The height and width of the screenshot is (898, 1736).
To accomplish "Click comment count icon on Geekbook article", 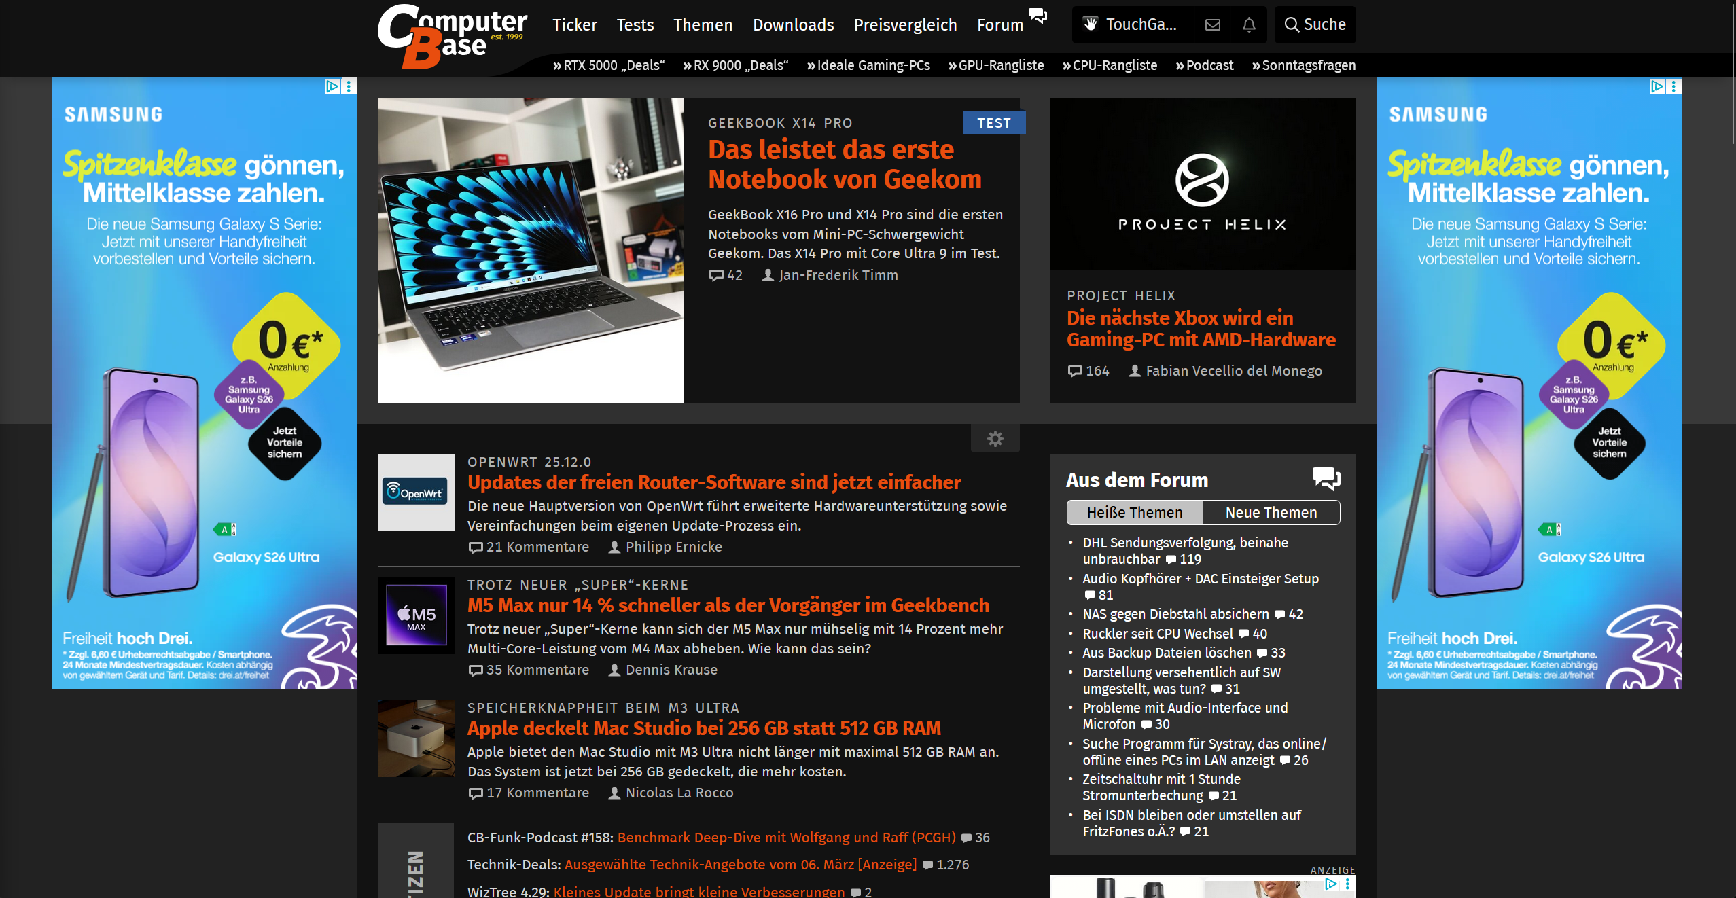I will point(716,275).
